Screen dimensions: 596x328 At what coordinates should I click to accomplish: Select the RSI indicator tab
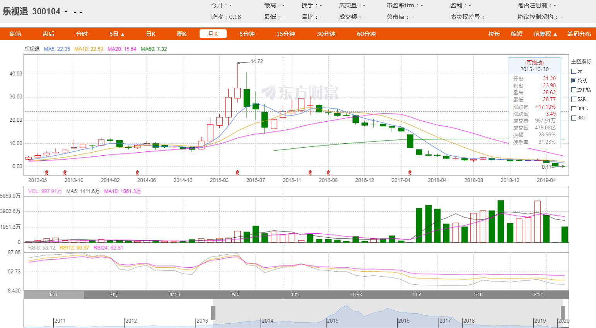(x=54, y=295)
